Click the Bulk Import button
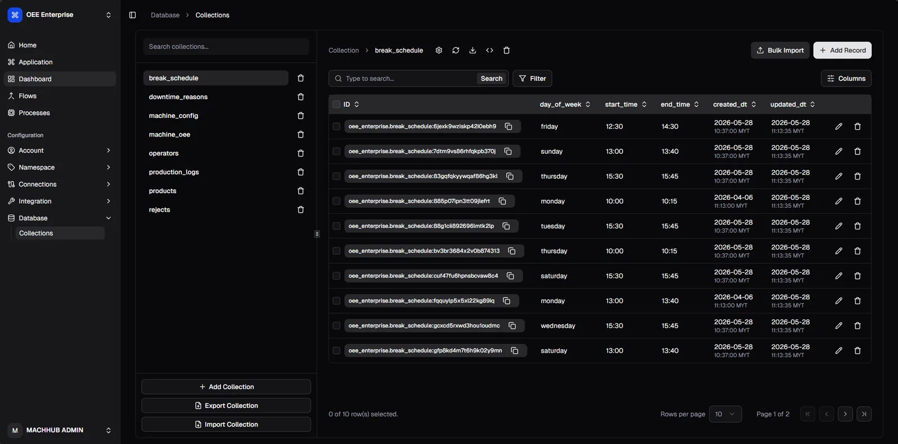 (780, 51)
